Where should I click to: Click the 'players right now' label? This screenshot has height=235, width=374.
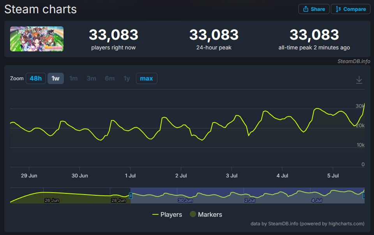(113, 47)
